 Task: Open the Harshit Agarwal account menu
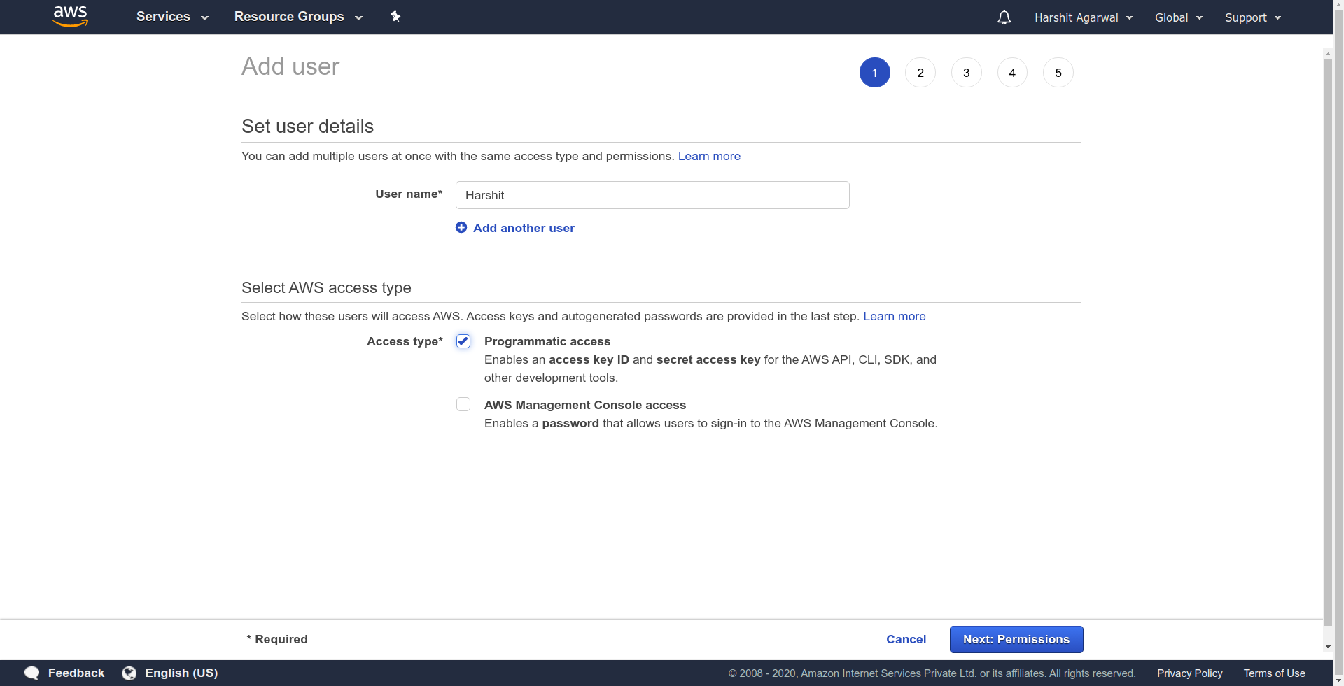[1083, 17]
